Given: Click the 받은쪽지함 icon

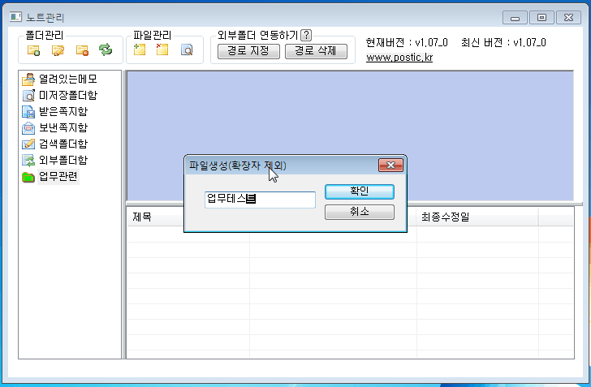Looking at the screenshot, I should click(28, 112).
